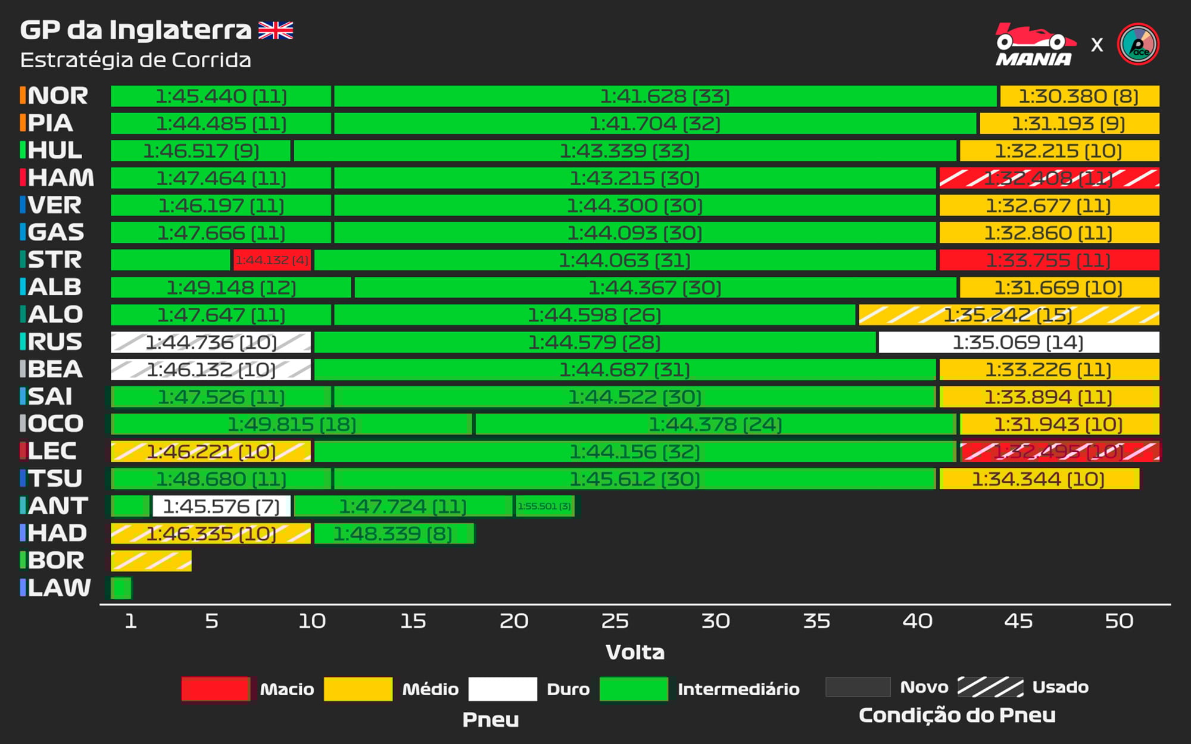Click the F1 Mania car logo

pos(1035,45)
